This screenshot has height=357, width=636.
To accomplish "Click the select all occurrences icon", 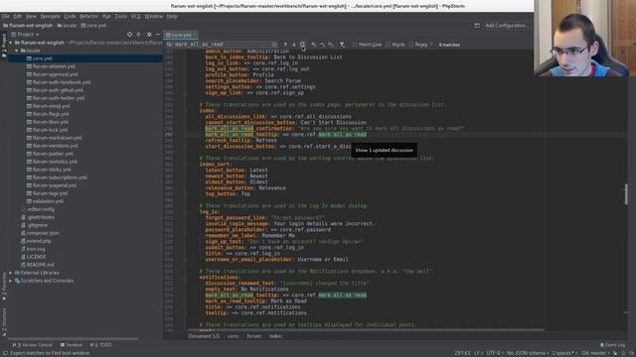I will tap(331, 44).
